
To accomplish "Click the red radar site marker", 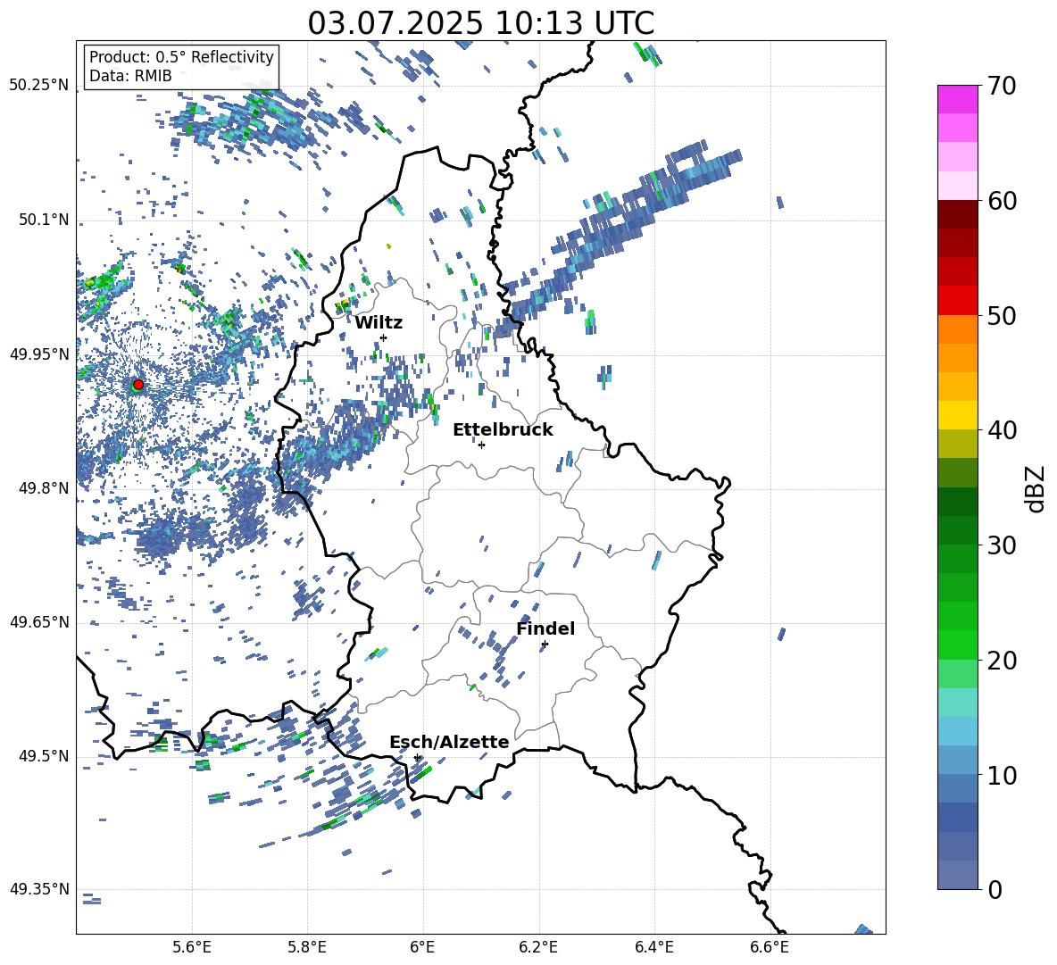I will coord(138,384).
